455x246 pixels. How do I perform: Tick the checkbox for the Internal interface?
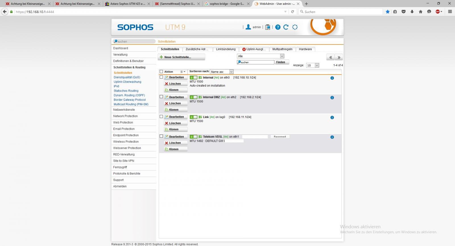pos(161,77)
